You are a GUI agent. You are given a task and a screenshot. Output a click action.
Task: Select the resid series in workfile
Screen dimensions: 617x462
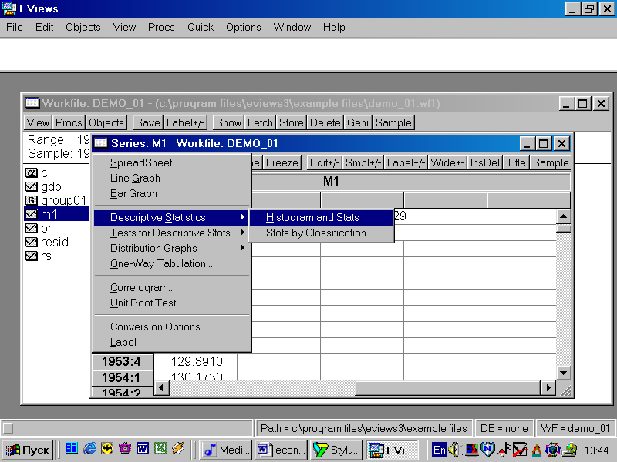pos(47,242)
